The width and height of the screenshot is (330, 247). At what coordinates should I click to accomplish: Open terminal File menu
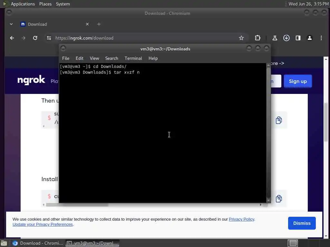pyautogui.click(x=66, y=59)
